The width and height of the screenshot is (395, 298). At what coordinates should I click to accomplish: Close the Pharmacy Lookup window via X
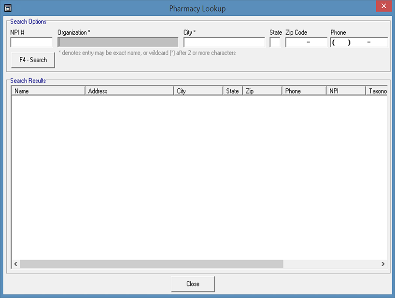[383, 6]
